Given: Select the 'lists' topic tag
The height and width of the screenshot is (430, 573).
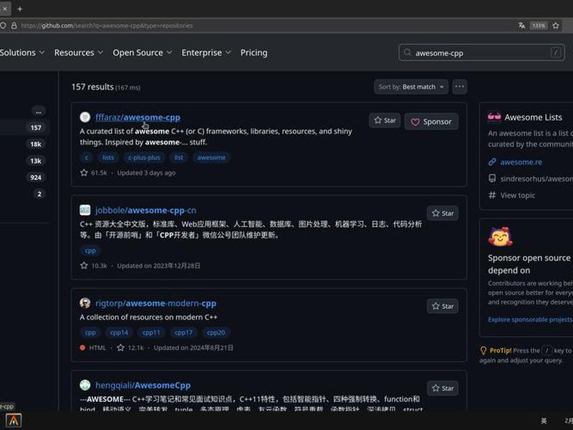Looking at the screenshot, I should [108, 158].
